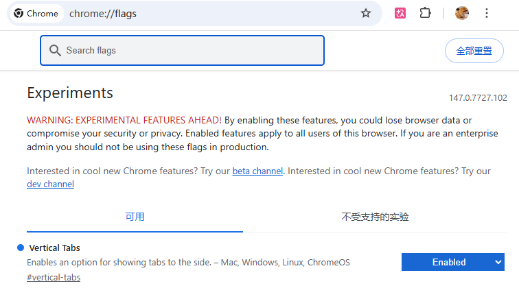Open the Extensions puzzle-piece menu
Image resolution: width=519 pixels, height=299 pixels.
click(x=425, y=13)
